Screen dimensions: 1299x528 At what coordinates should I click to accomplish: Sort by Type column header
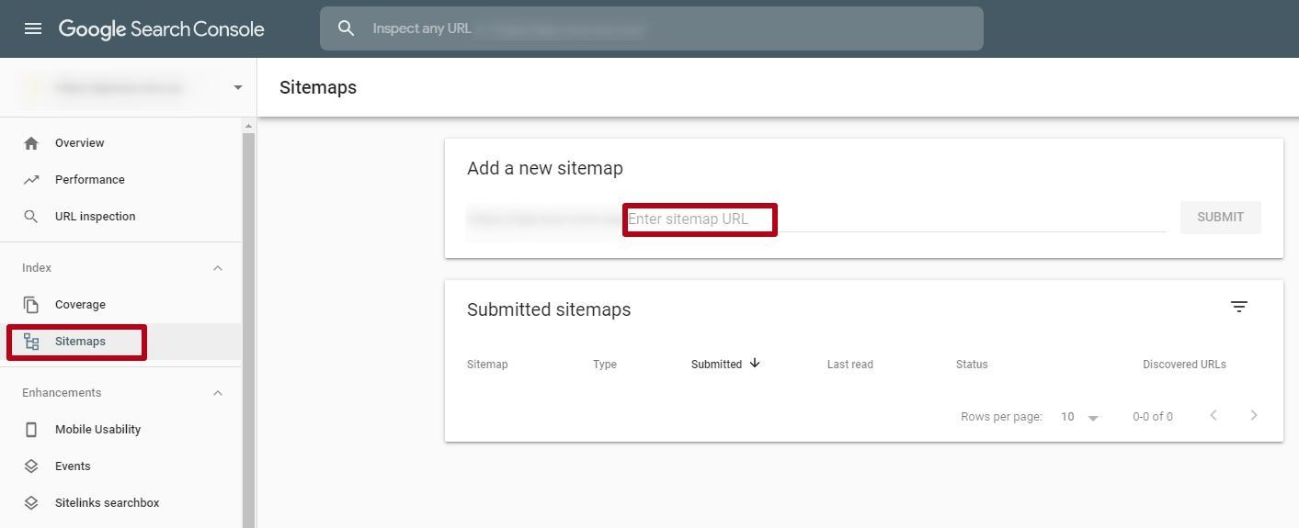click(605, 365)
